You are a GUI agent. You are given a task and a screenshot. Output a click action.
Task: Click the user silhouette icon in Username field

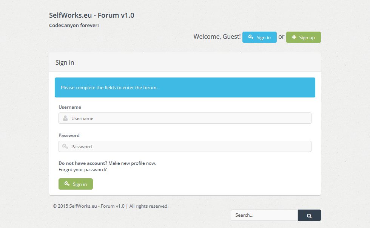point(65,118)
